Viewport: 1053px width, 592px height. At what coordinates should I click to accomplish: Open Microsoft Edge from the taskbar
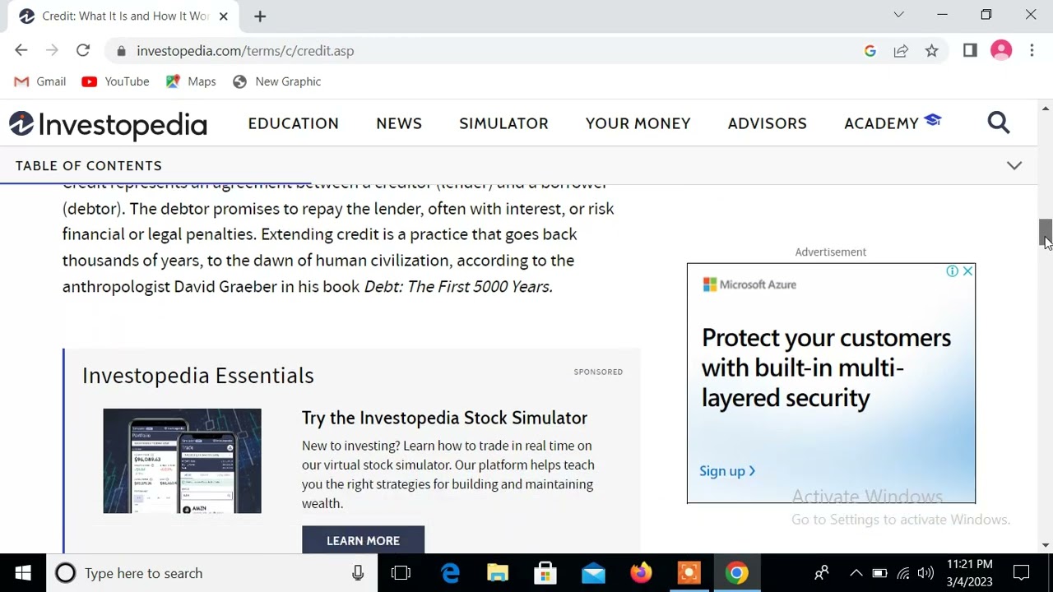tap(451, 573)
